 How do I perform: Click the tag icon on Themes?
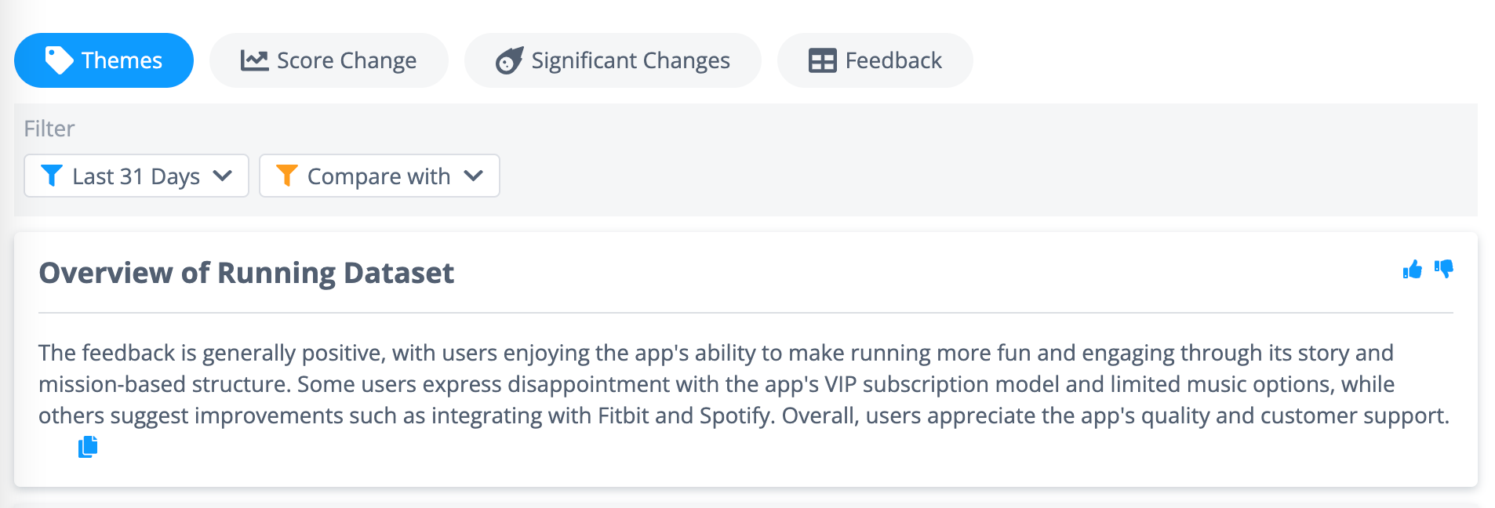pos(59,60)
